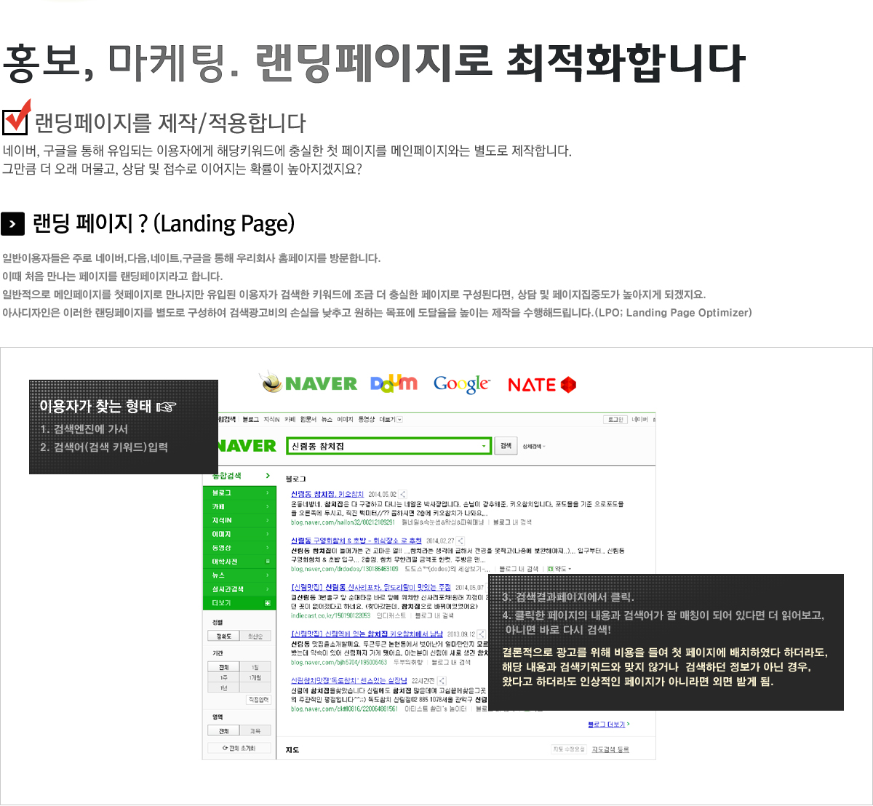The width and height of the screenshot is (873, 806).
Task: Open 이미지 in top navigation bar
Action: click(345, 420)
